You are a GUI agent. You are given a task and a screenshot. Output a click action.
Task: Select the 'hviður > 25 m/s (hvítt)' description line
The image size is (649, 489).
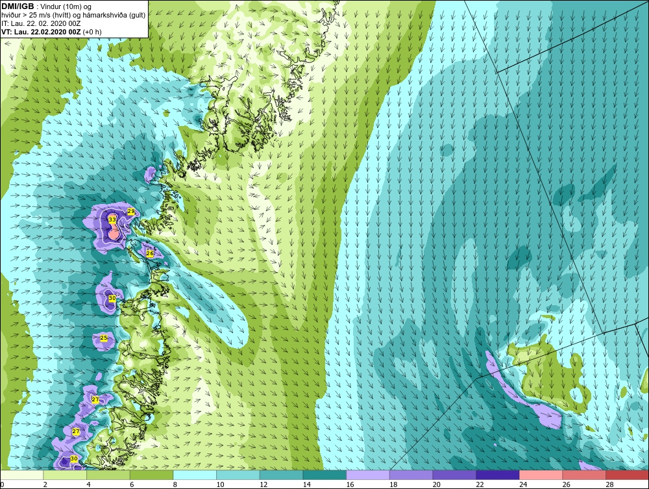(73, 16)
